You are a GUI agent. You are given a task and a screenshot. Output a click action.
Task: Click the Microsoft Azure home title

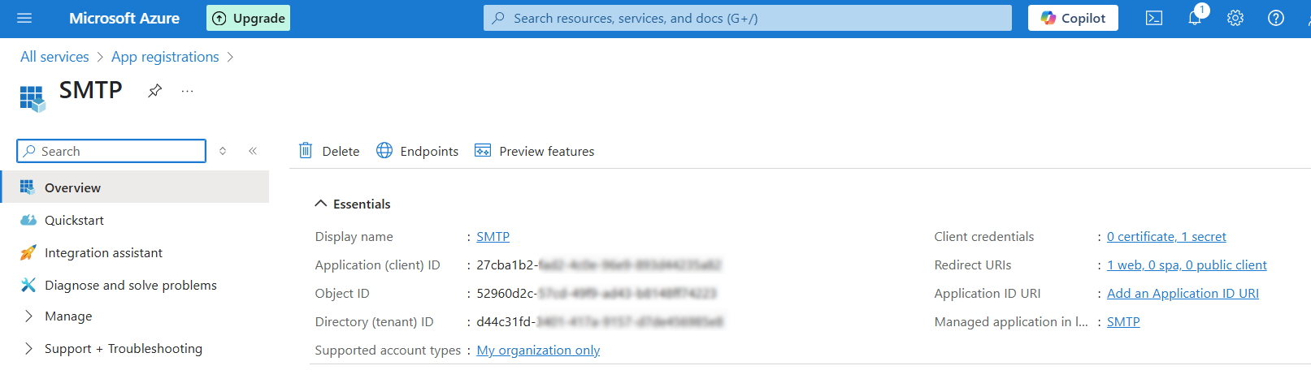124,18
